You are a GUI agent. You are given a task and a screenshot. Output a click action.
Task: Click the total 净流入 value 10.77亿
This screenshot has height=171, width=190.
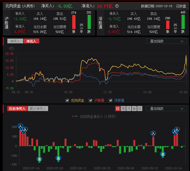105,6
